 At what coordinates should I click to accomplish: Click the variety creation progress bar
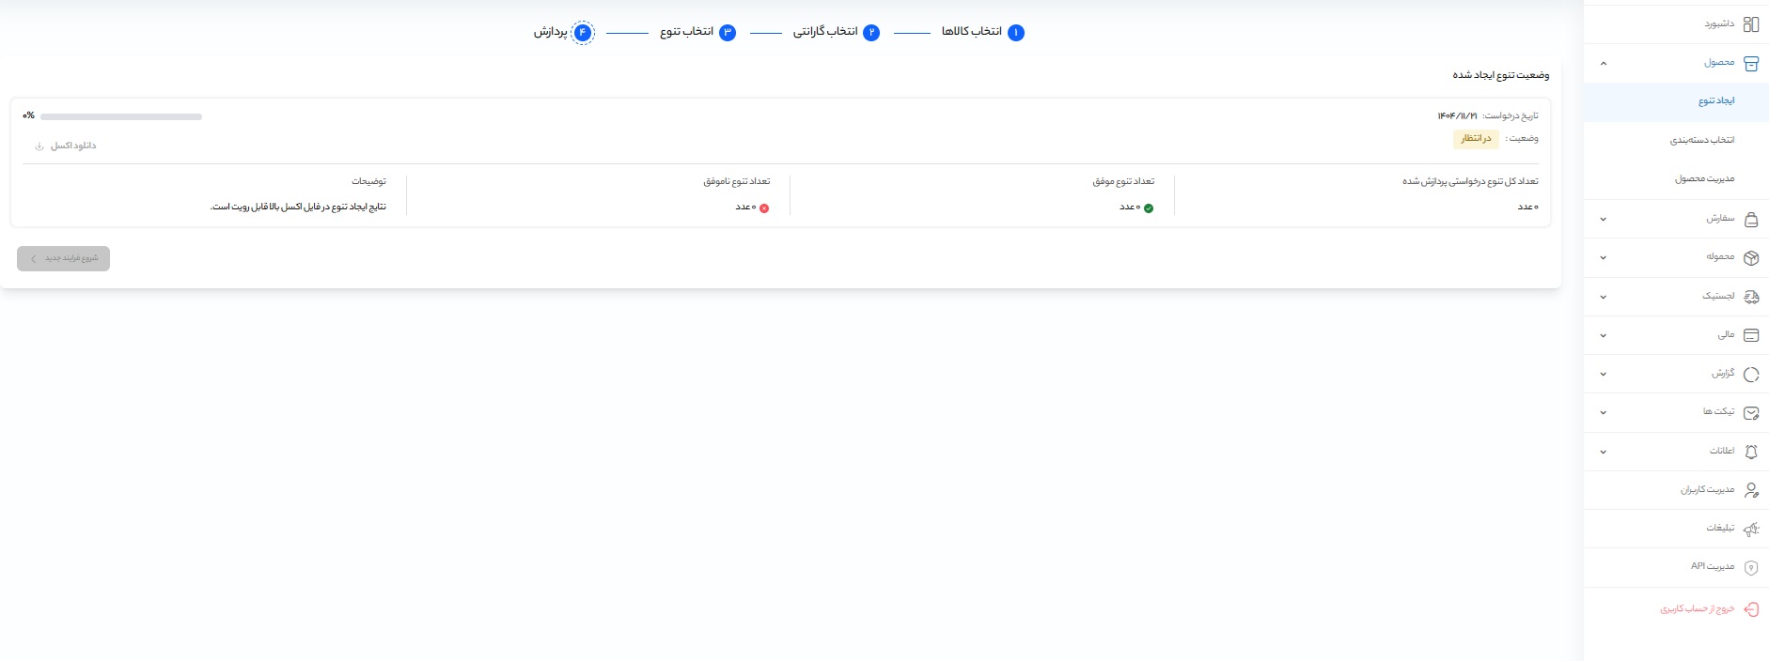(x=121, y=117)
